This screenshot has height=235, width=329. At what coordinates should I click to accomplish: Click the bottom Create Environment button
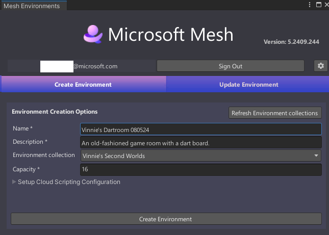coord(166,219)
